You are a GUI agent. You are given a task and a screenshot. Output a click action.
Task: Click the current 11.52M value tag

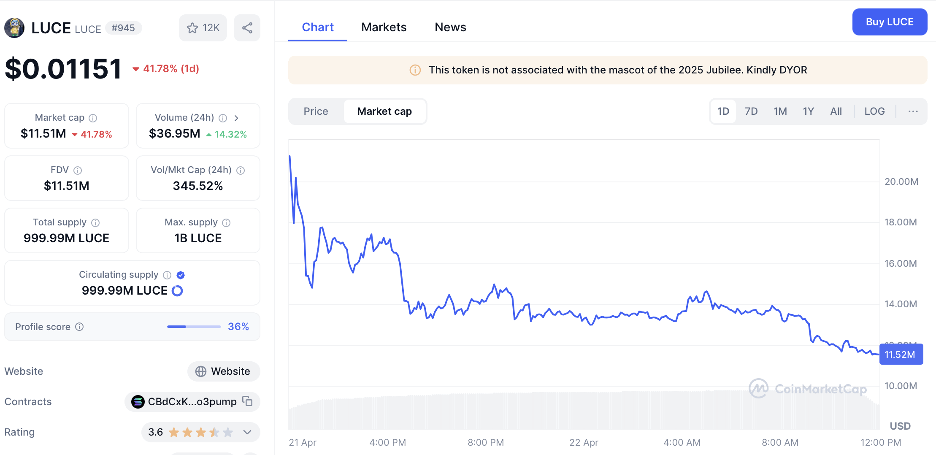(901, 354)
